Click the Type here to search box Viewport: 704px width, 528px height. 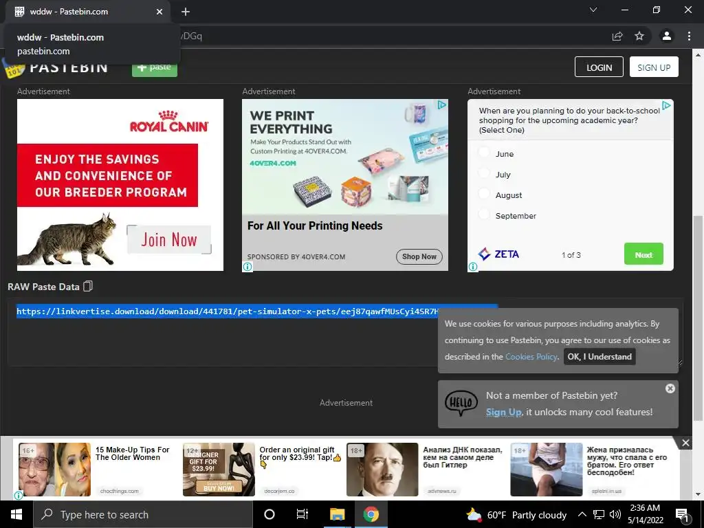143,514
